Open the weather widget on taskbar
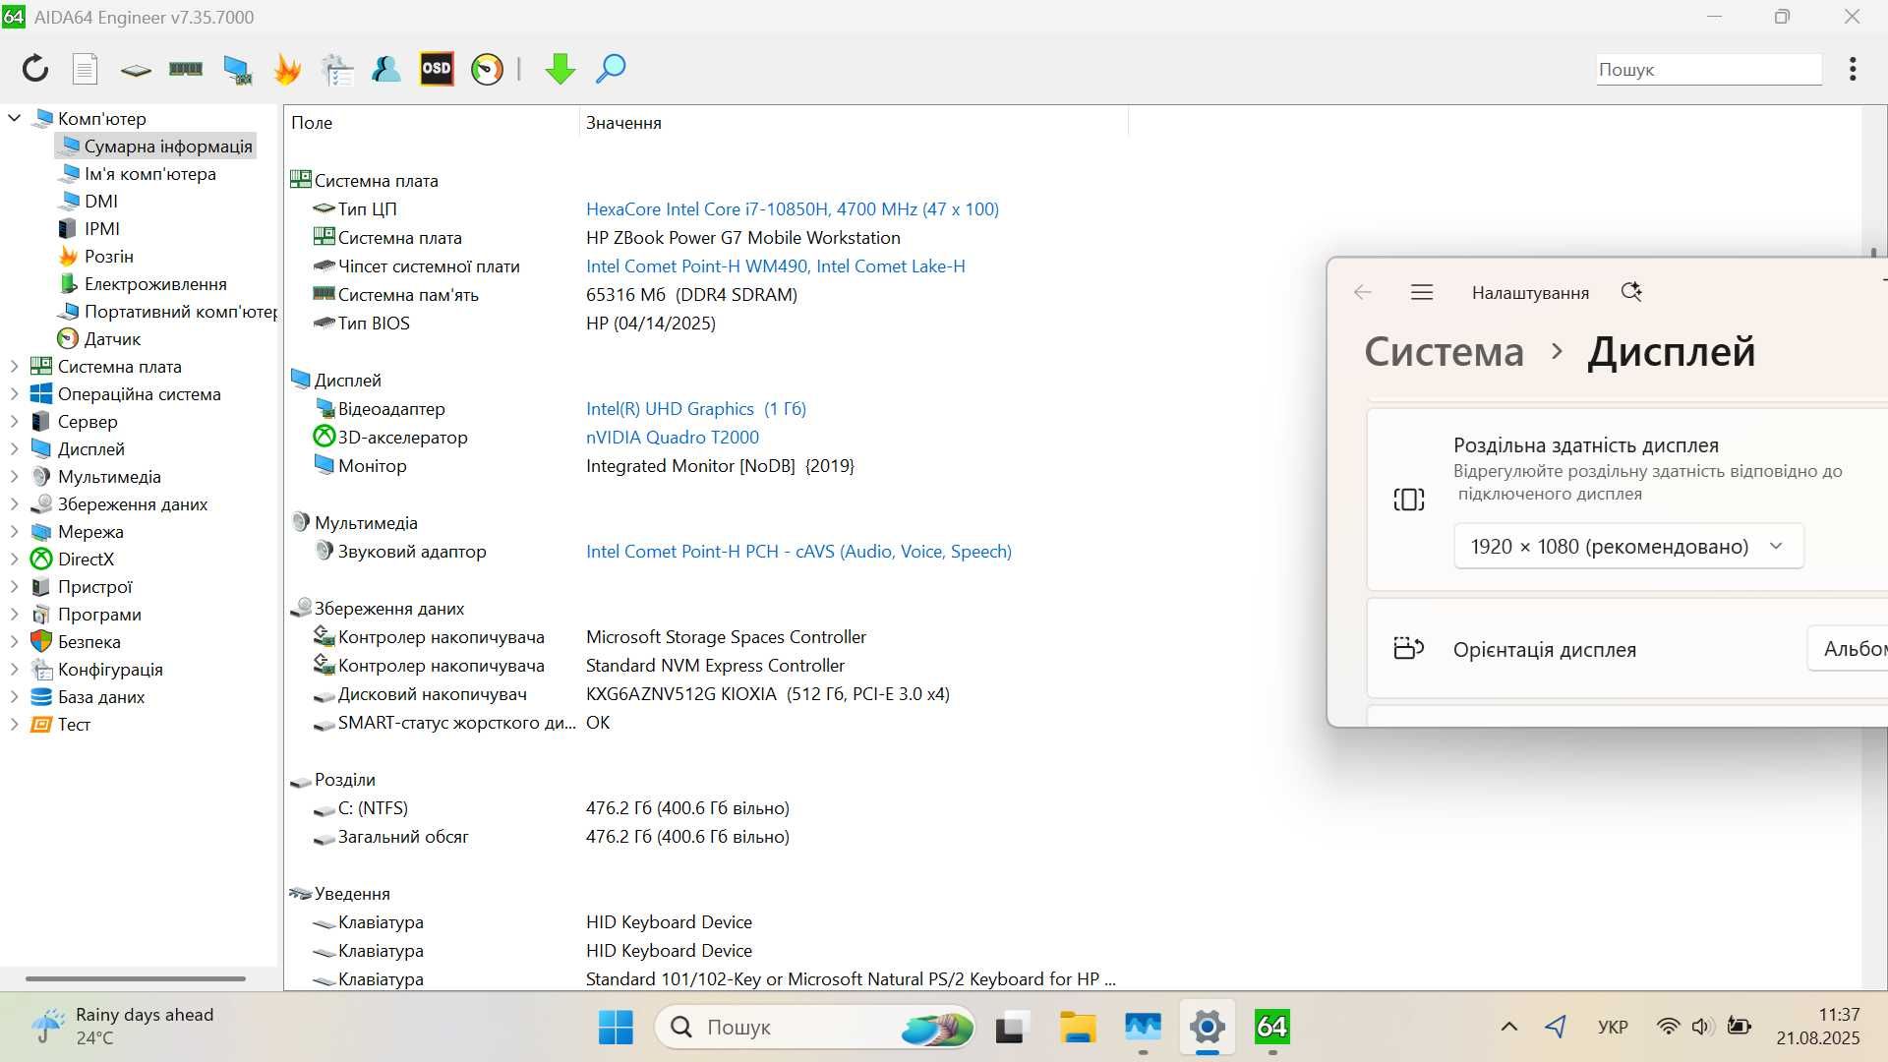 [x=122, y=1026]
